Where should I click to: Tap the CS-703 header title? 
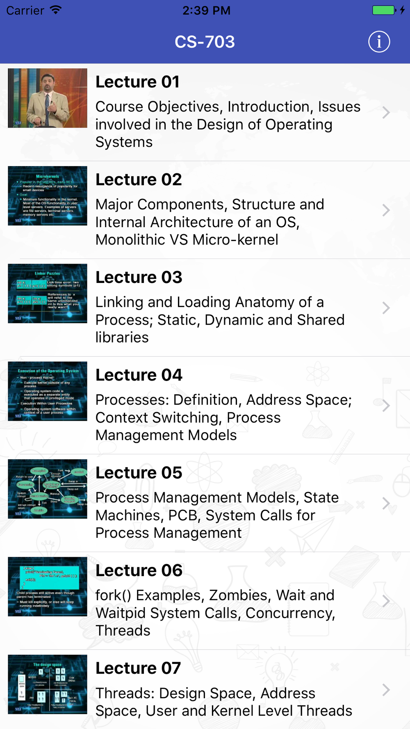(x=205, y=42)
